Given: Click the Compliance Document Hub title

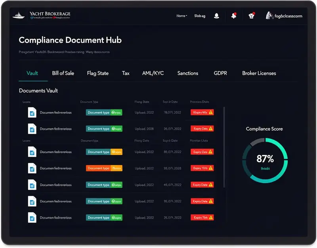Looking at the screenshot, I should tap(70, 40).
